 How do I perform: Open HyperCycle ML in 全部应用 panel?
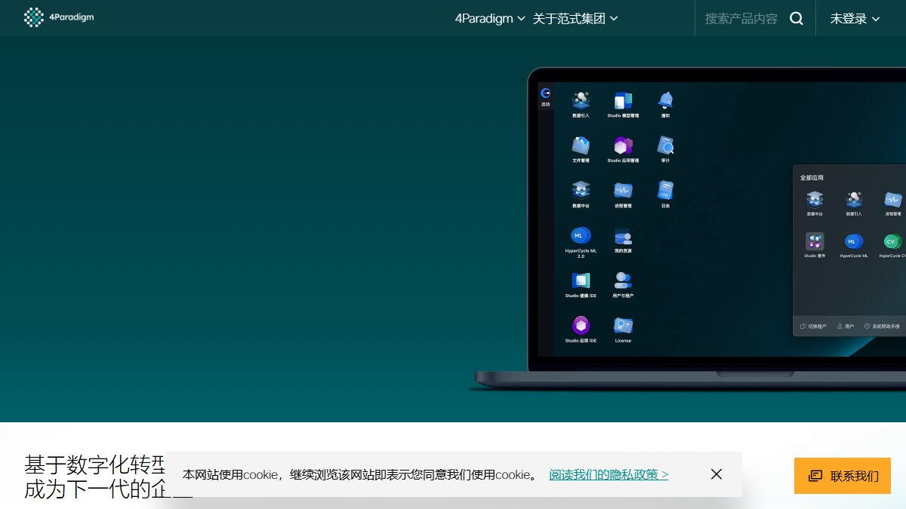(854, 245)
